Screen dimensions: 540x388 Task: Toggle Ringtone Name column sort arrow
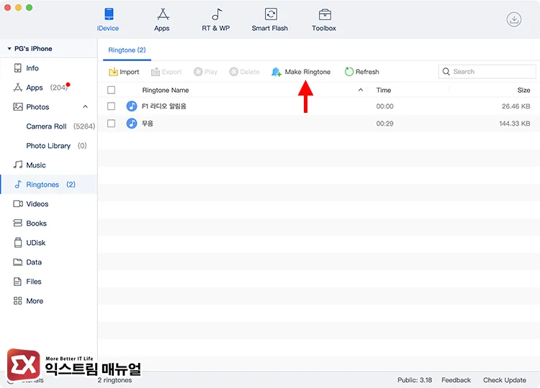click(361, 91)
